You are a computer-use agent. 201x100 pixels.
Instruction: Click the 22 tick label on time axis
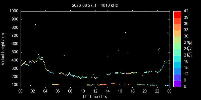pos(157,91)
